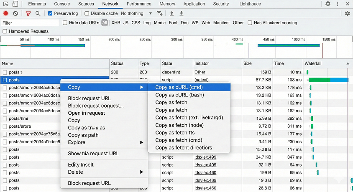Image resolution: width=353 pixels, height=192 pixels.
Task: Open the throttling dropdown
Action: (x=150, y=13)
